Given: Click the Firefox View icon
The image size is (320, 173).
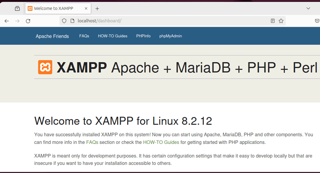Looking at the screenshot, I should pyautogui.click(x=17, y=9).
